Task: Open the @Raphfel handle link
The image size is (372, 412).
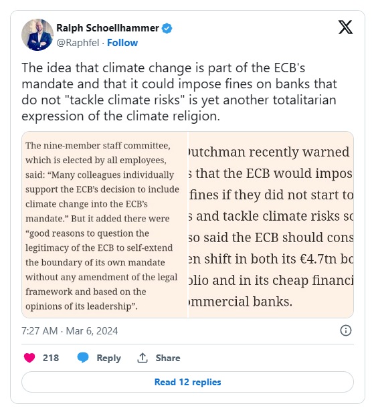Action: [x=78, y=43]
